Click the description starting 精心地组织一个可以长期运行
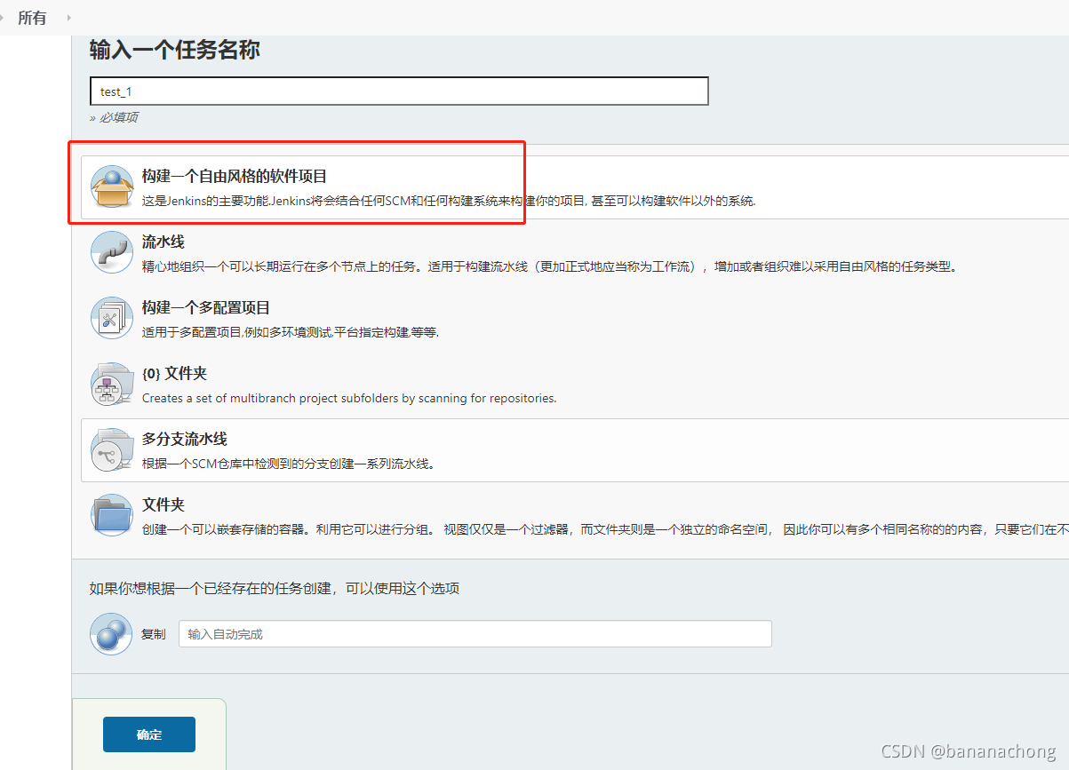The image size is (1069, 770). 550,266
